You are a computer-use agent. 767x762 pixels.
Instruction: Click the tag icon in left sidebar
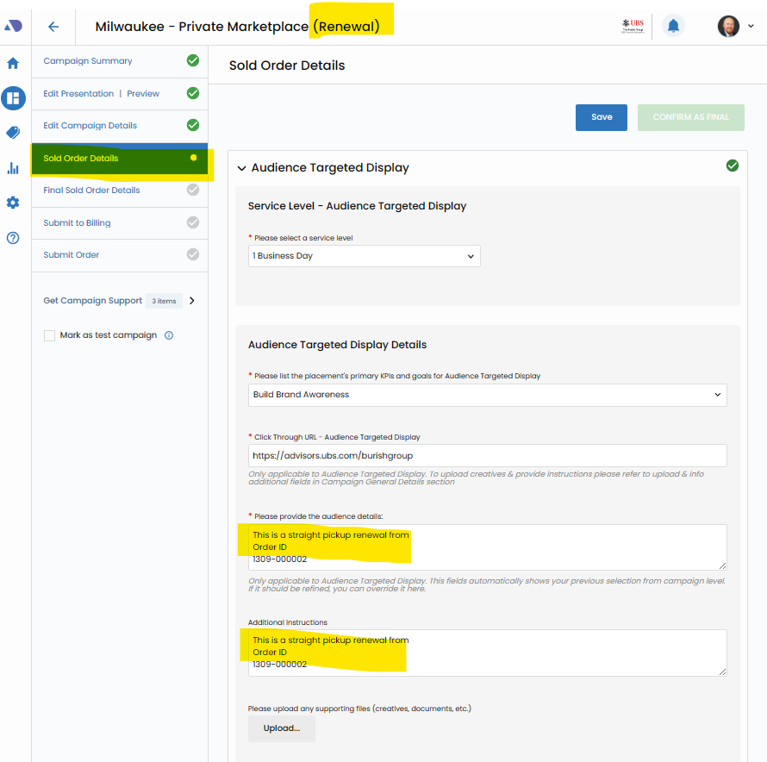(x=13, y=133)
